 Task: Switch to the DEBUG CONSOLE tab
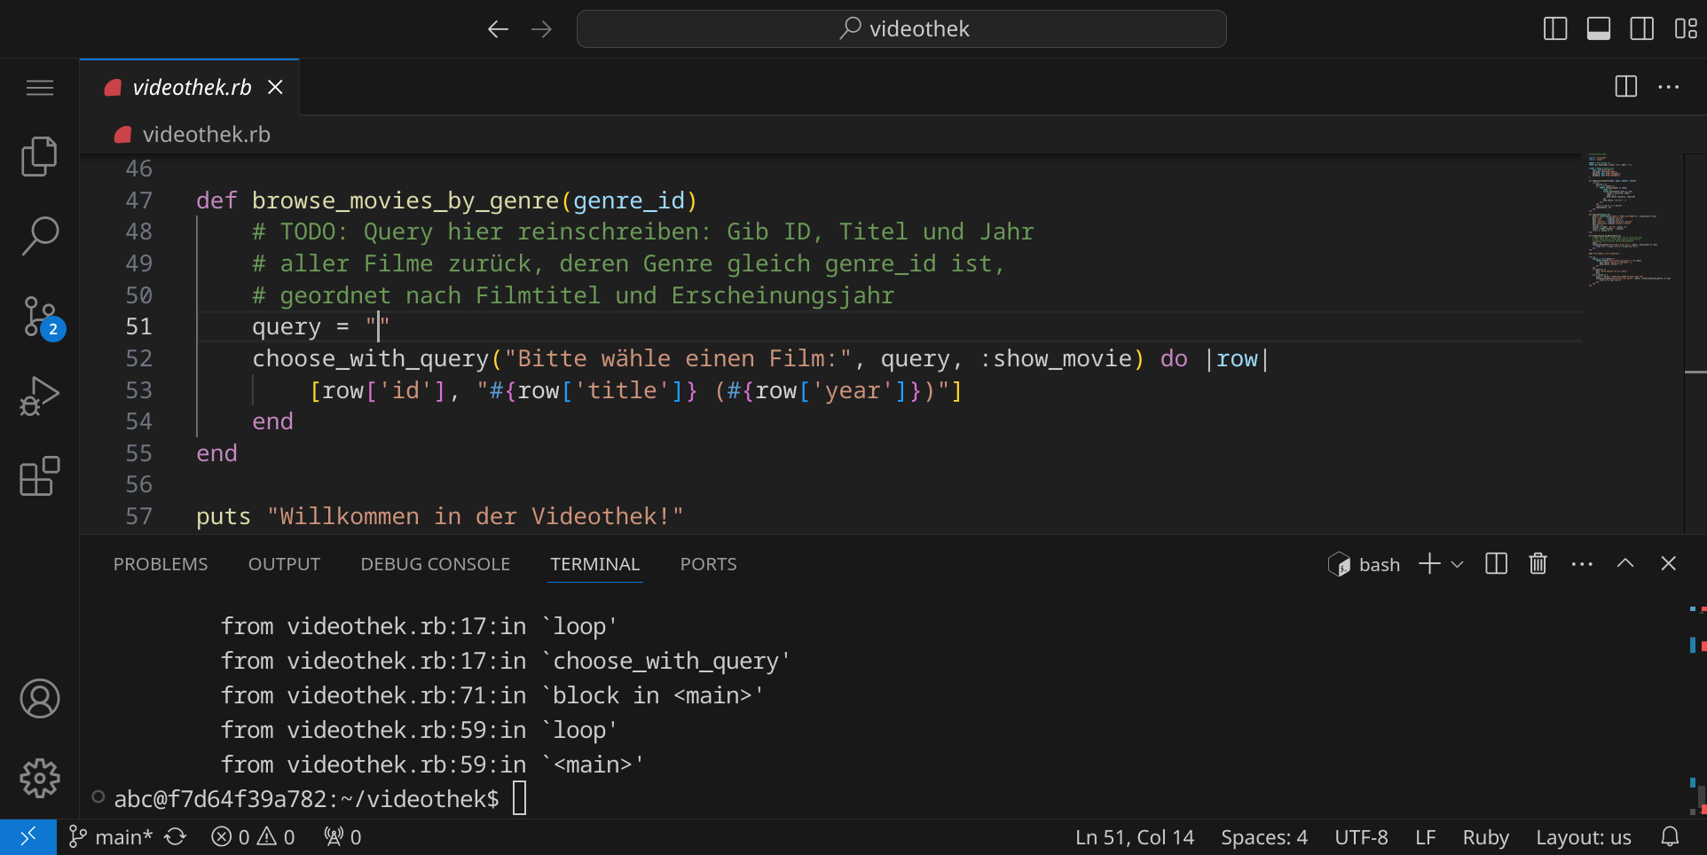(435, 564)
